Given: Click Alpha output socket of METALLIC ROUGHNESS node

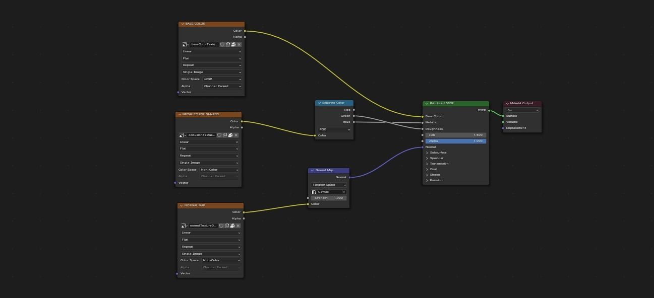Looking at the screenshot, I should pos(242,127).
